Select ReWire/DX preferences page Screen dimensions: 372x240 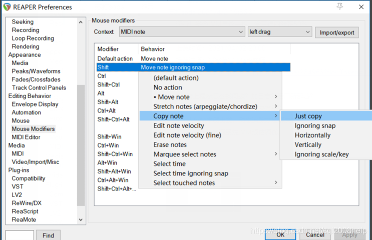pos(27,203)
